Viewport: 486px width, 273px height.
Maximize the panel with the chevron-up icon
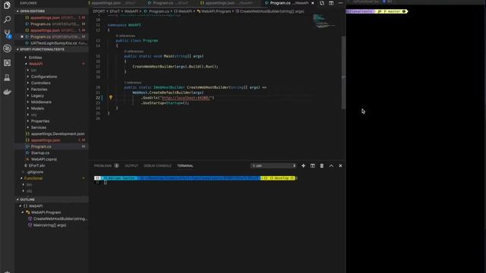click(331, 165)
